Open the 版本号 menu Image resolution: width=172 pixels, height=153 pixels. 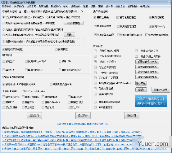[x=109, y=6]
